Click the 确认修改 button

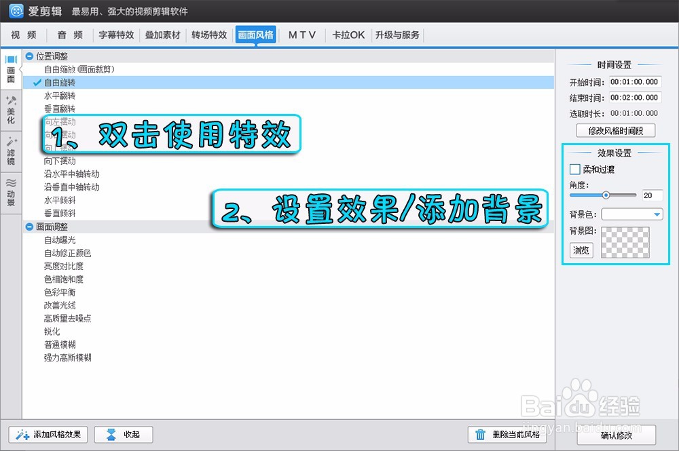[617, 435]
